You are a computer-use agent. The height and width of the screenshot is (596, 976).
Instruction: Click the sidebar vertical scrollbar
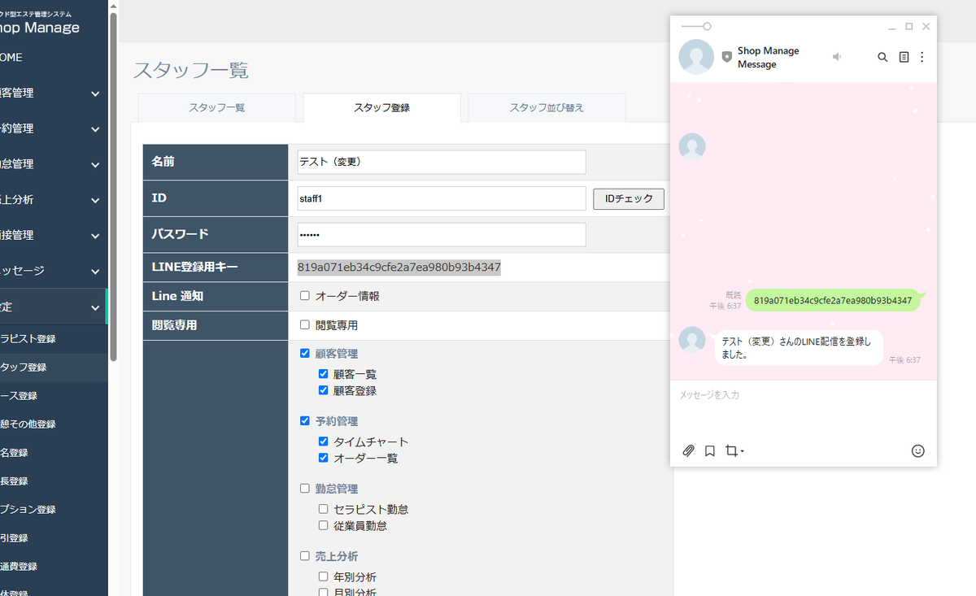[x=114, y=187]
